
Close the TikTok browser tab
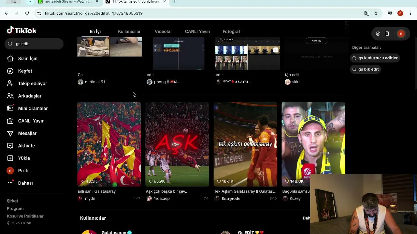pyautogui.click(x=165, y=2)
